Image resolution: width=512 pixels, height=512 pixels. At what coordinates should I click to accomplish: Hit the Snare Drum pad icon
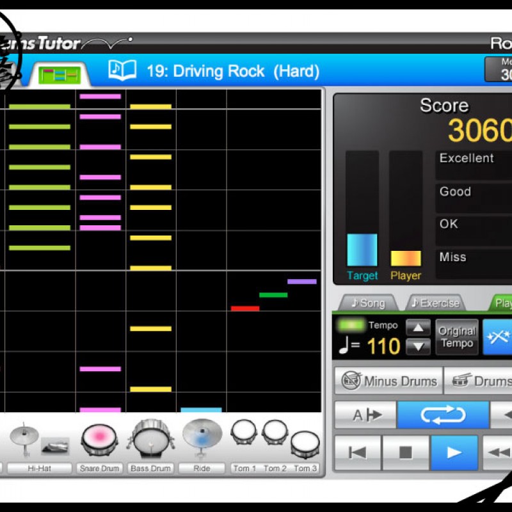pos(100,440)
